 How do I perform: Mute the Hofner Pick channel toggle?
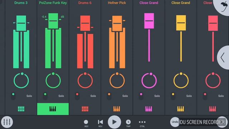(x=109, y=96)
